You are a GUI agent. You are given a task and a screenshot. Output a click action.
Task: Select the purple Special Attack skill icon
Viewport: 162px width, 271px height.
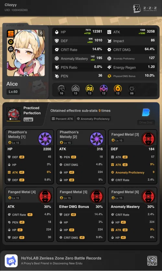(x=104, y=89)
